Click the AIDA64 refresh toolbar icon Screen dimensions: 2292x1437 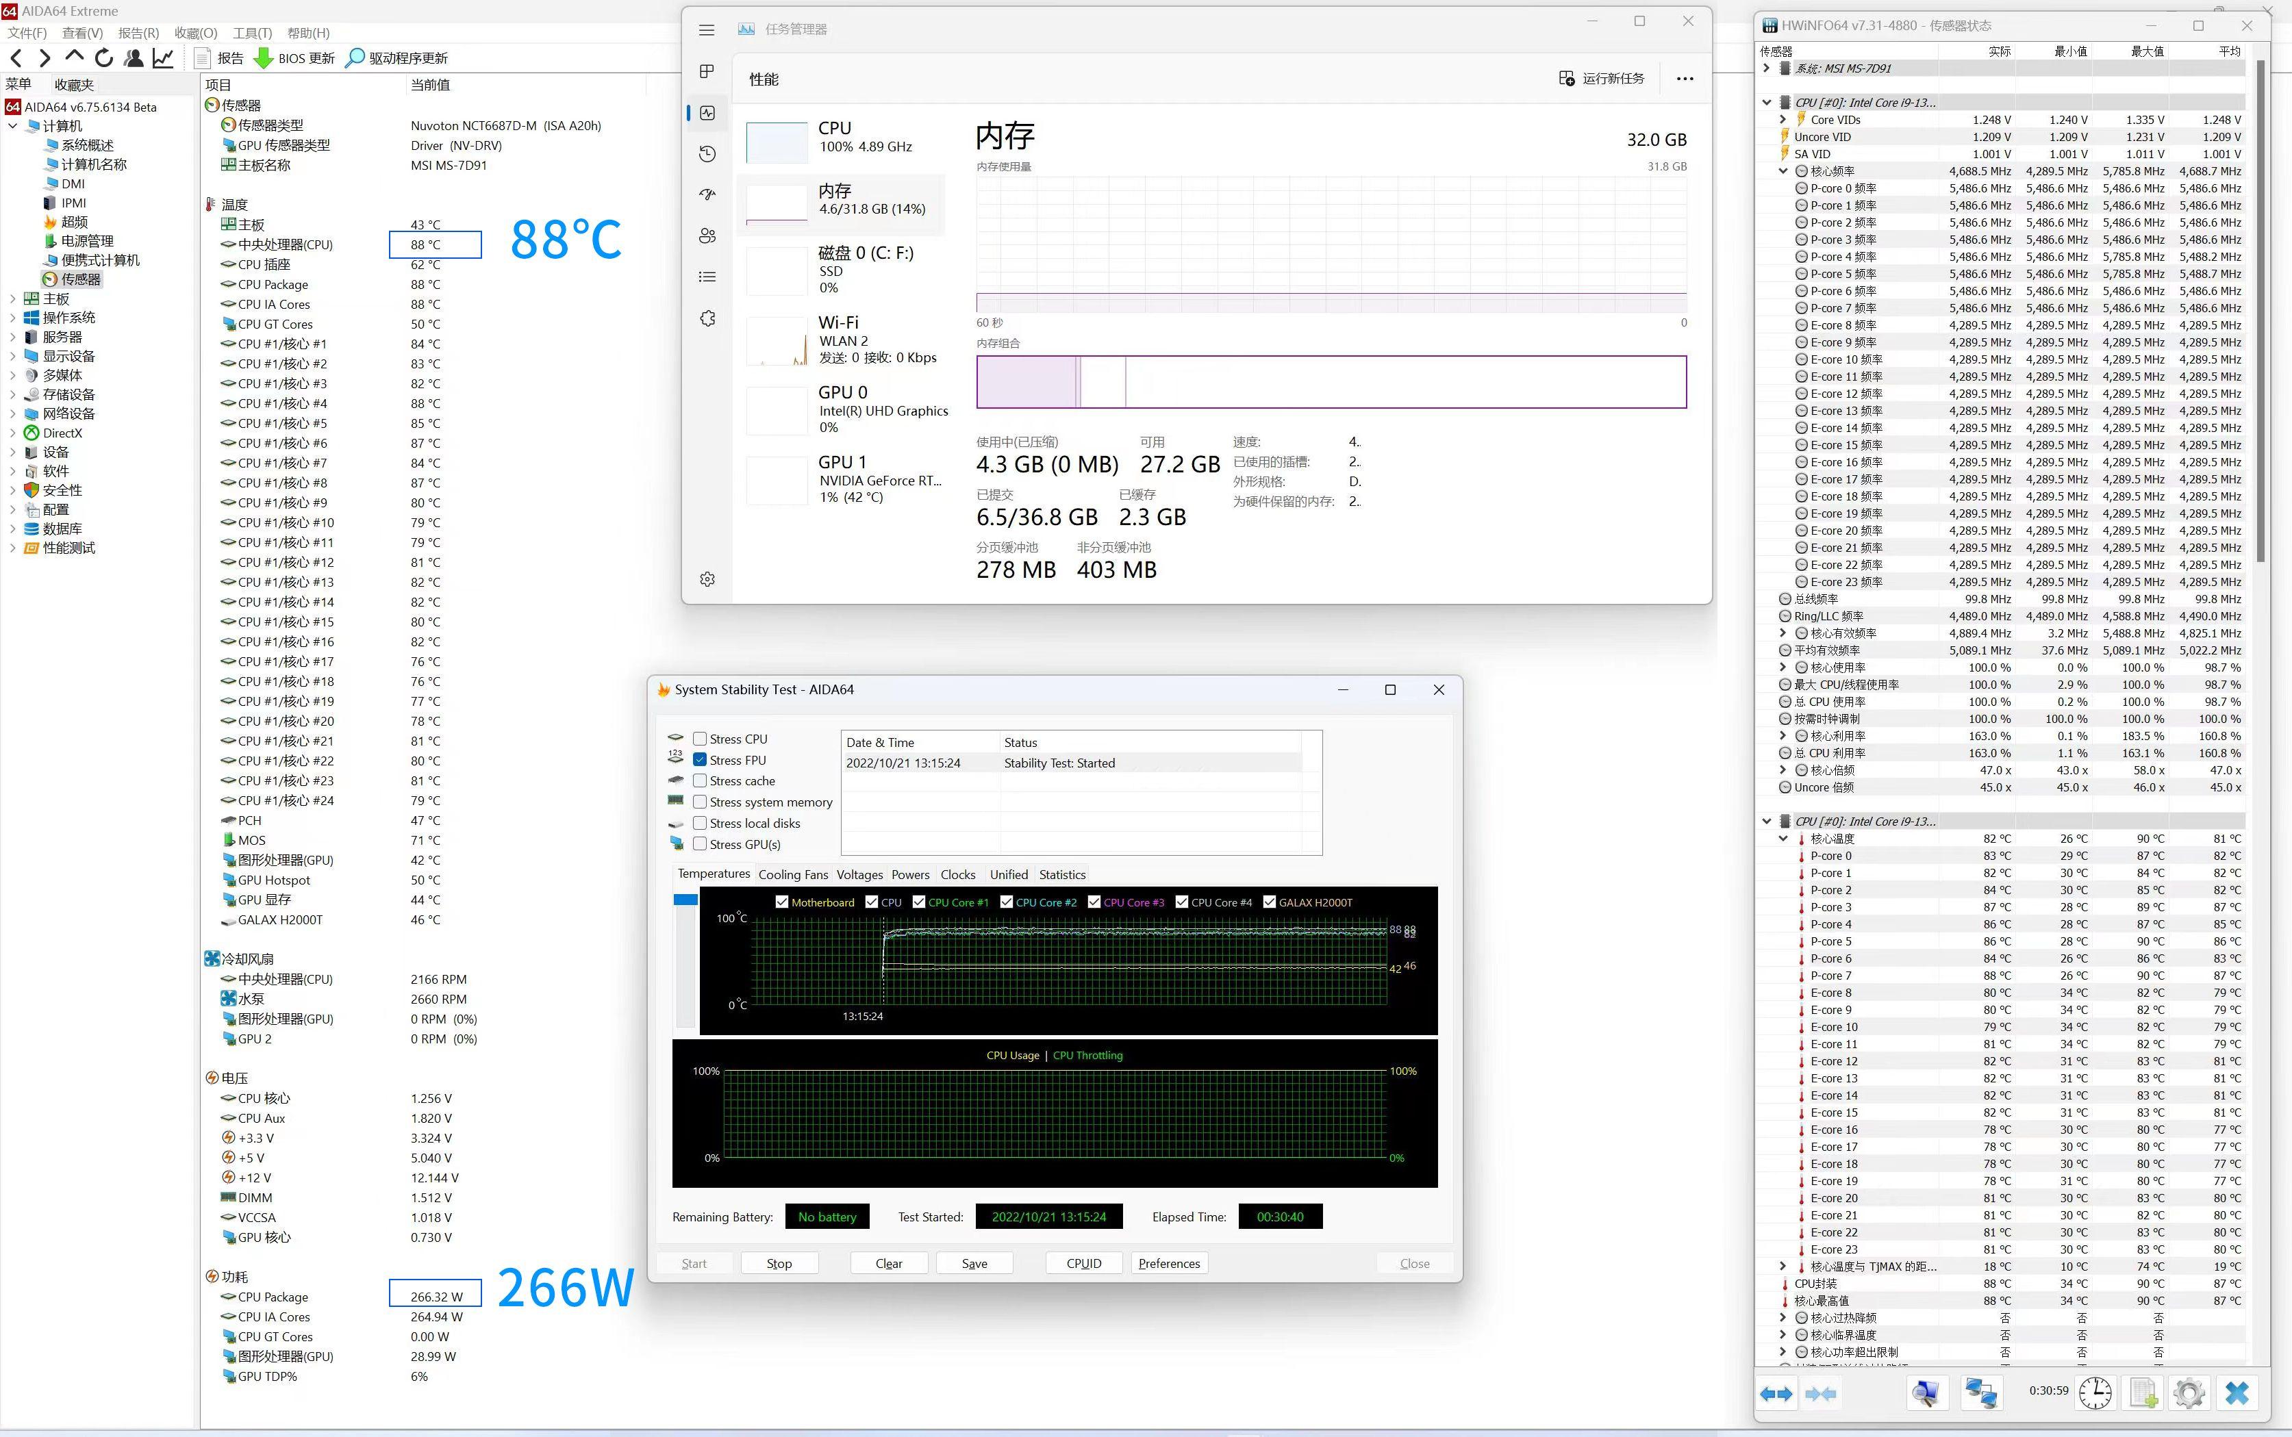tap(103, 58)
